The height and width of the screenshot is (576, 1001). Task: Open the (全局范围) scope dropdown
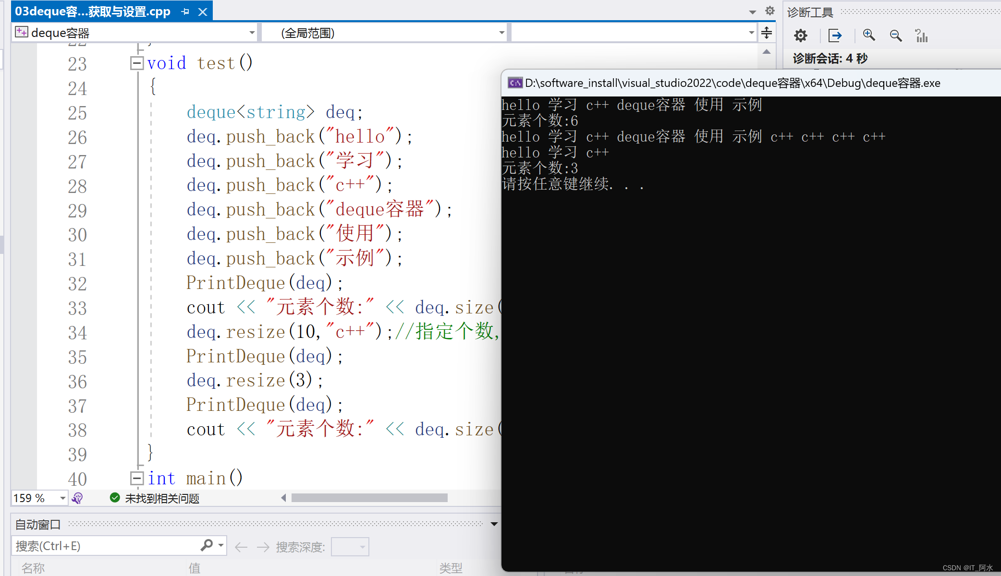(x=501, y=33)
